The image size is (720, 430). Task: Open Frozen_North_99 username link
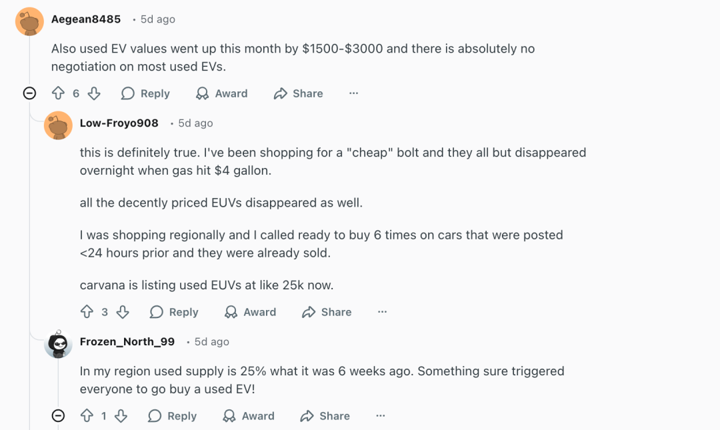click(127, 341)
